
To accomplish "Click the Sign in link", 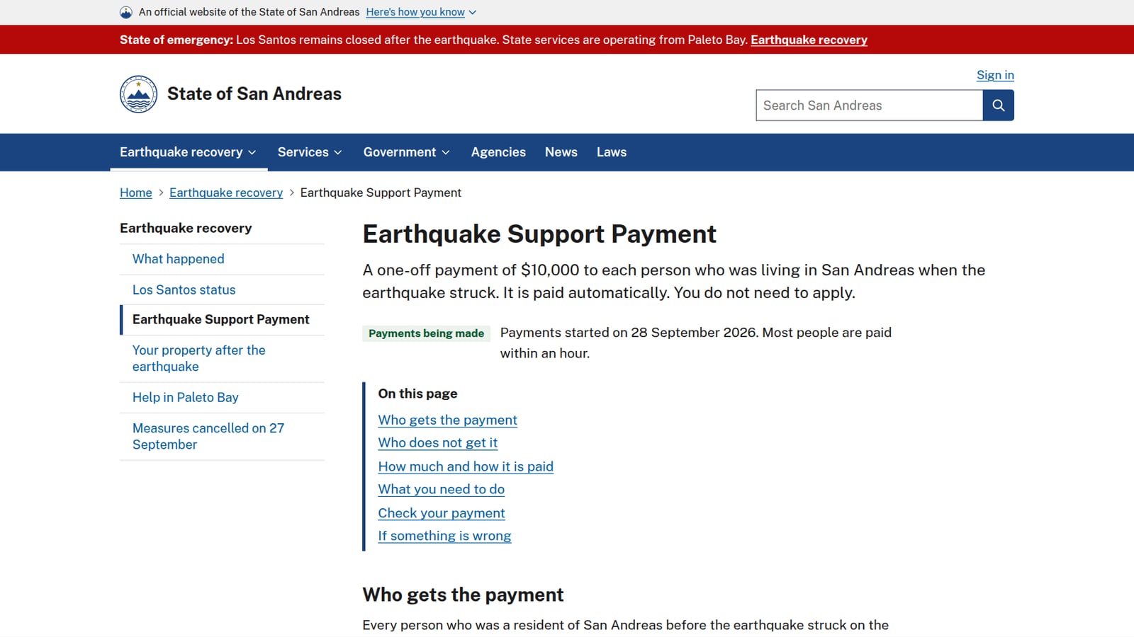I will 995,75.
